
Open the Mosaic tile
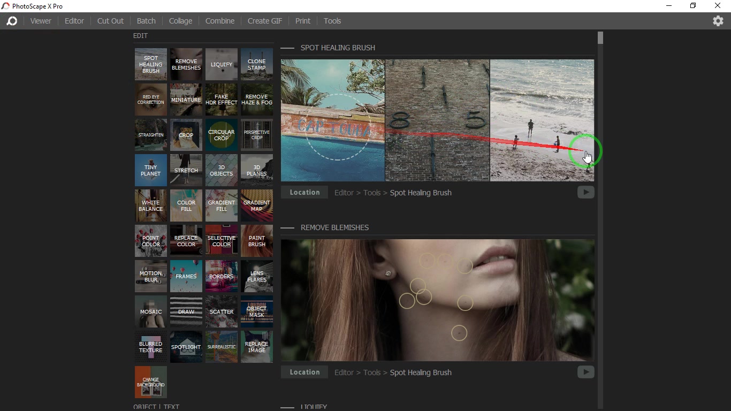click(x=151, y=311)
